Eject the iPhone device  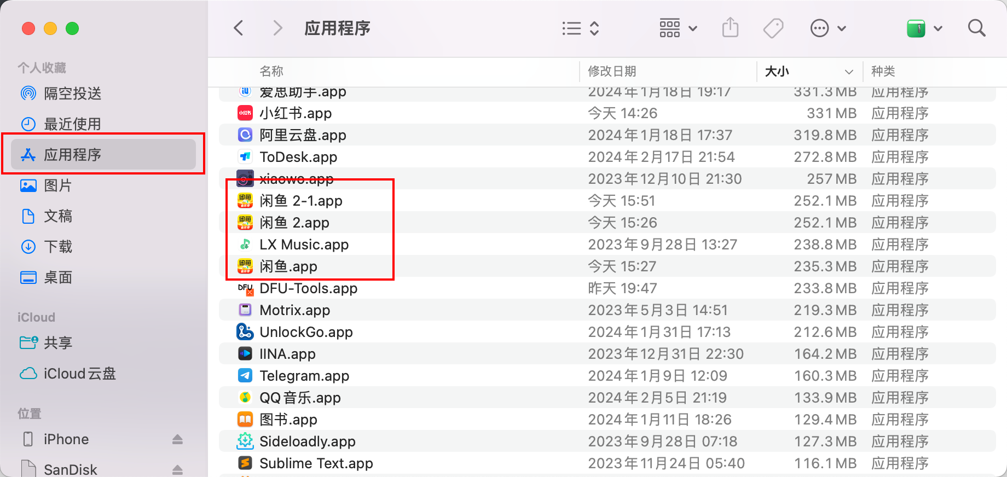click(x=177, y=439)
